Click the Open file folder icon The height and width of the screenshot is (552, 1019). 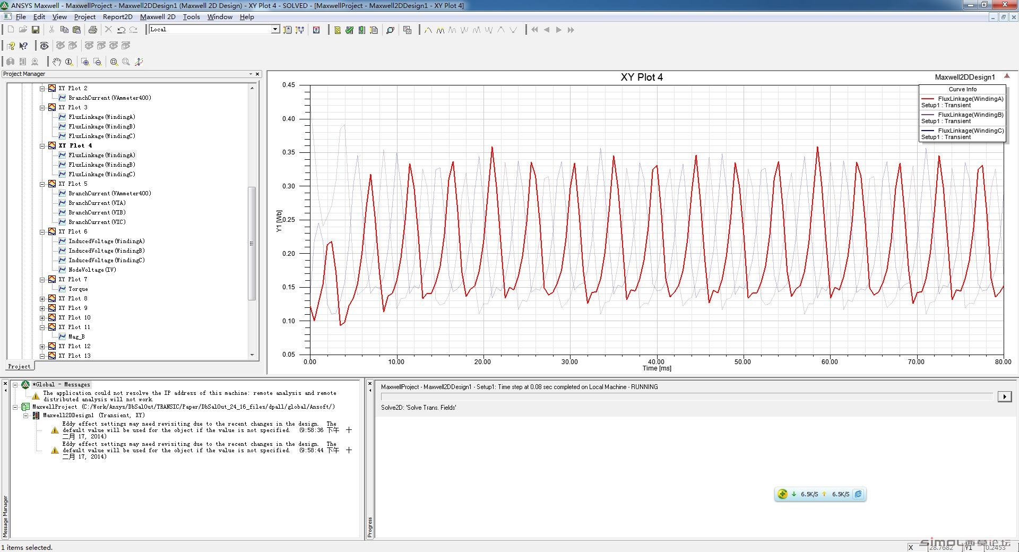[x=23, y=30]
